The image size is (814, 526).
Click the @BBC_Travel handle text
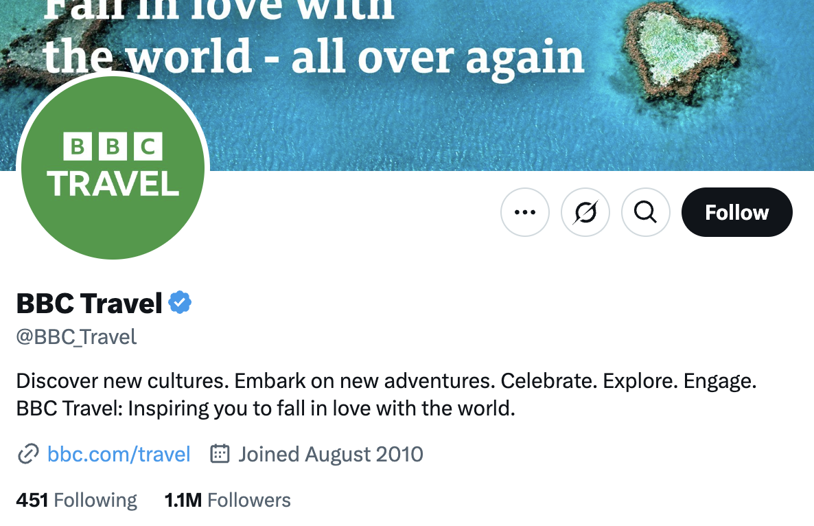click(75, 337)
